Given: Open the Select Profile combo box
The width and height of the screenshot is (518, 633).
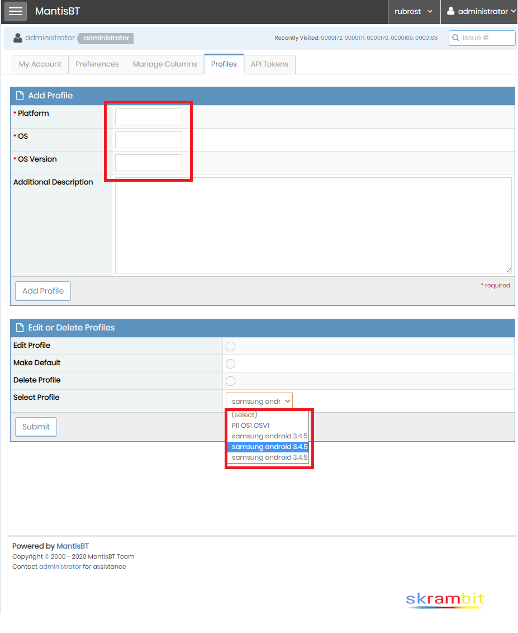Looking at the screenshot, I should pyautogui.click(x=259, y=401).
